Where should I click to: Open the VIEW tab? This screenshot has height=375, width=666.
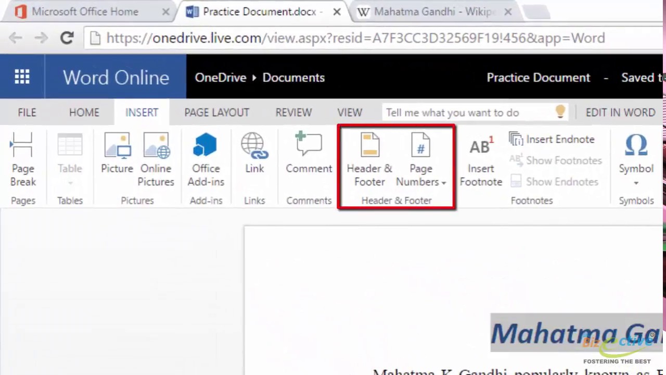[350, 113]
